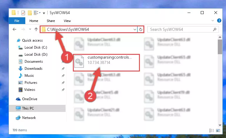Select the customparsingcontrols file name
The width and height of the screenshot is (226, 138).
click(110, 57)
